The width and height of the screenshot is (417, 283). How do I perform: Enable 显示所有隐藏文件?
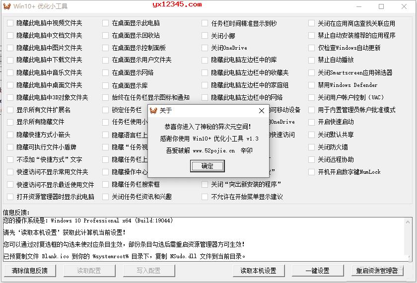(10, 122)
